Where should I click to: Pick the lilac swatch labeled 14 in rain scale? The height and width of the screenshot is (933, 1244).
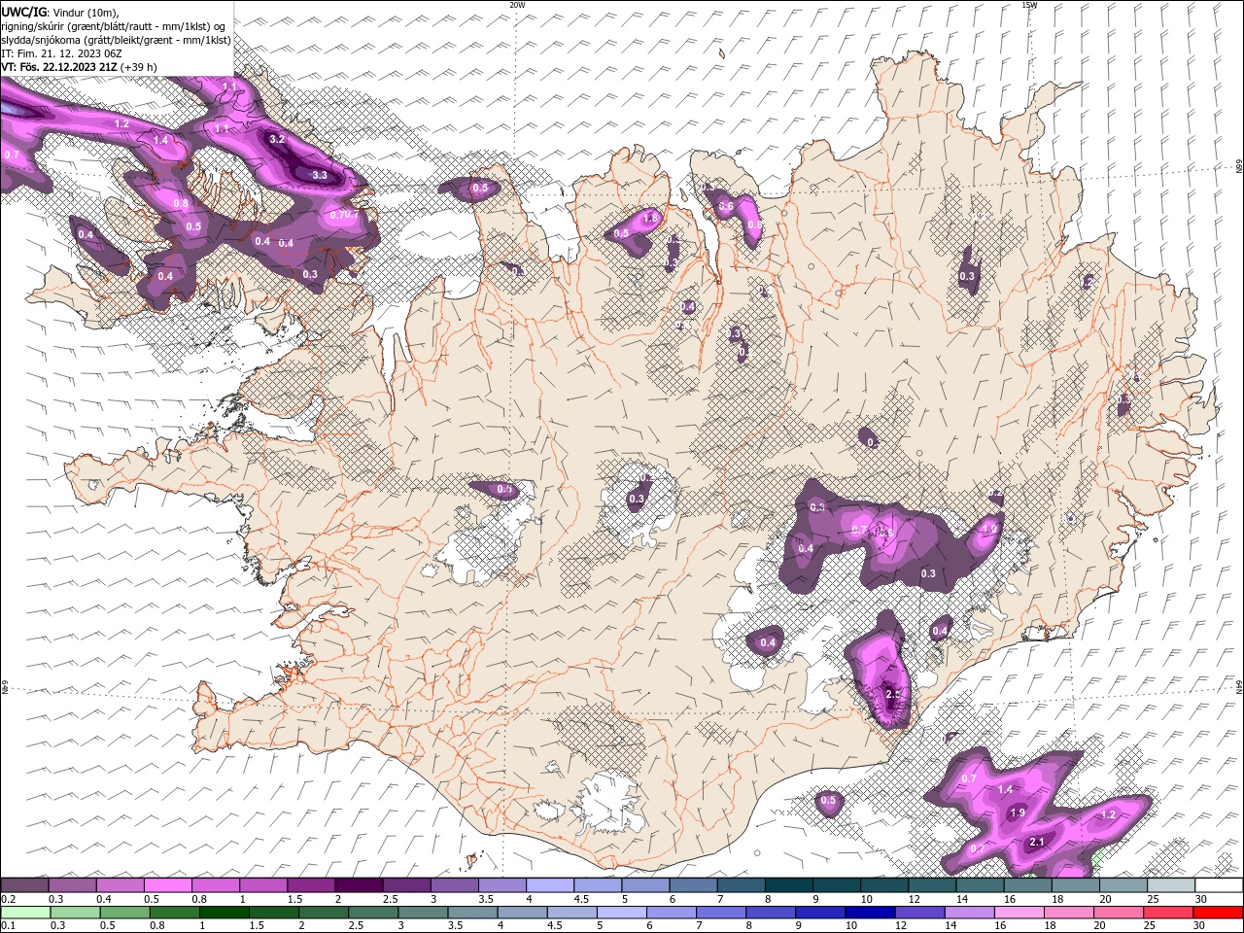(x=970, y=913)
